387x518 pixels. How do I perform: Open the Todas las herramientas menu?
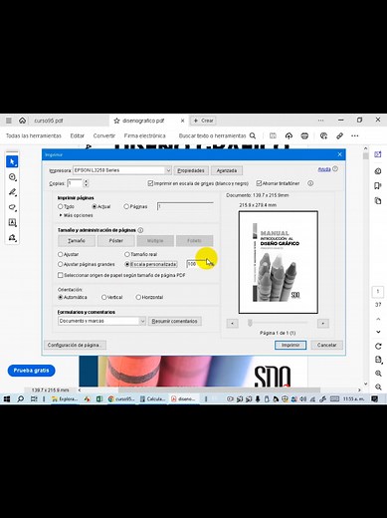(x=34, y=135)
